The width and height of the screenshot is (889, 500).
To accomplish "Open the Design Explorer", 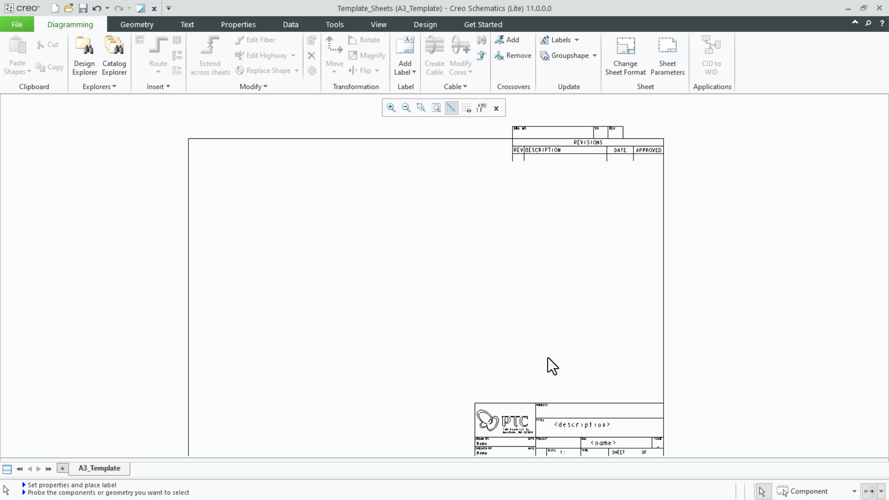I will tap(85, 56).
